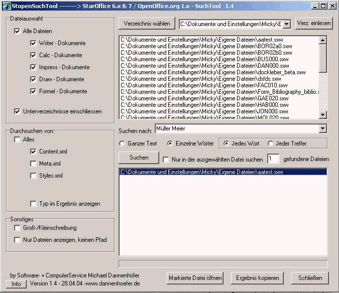
Task: Check Nur Dateien anzeigen, keinen Pfad
Action: (x=17, y=240)
